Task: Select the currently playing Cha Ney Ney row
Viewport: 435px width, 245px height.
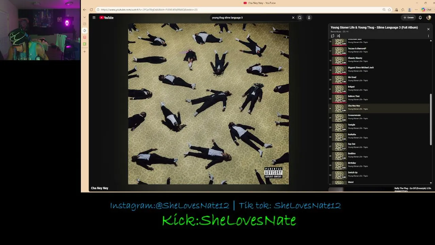Action: (379, 109)
